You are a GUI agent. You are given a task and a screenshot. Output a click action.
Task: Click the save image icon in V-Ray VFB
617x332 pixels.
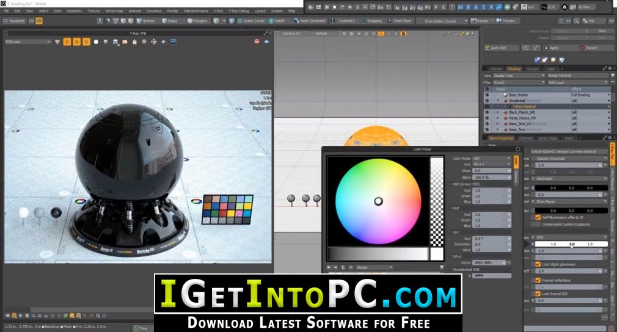click(115, 41)
